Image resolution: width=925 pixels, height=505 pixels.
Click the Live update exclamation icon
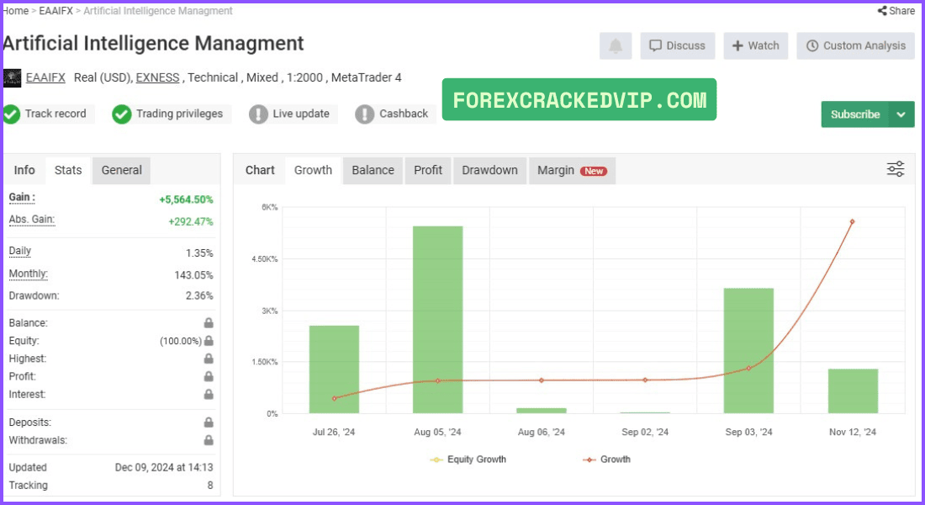coord(258,114)
